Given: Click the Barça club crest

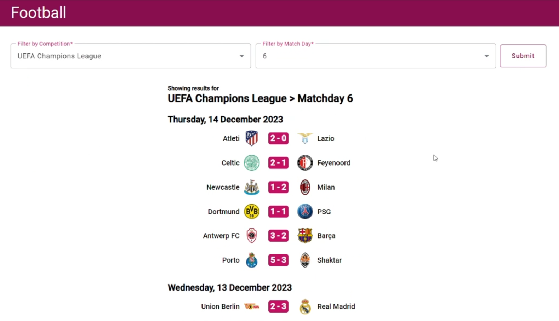Looking at the screenshot, I should [305, 236].
